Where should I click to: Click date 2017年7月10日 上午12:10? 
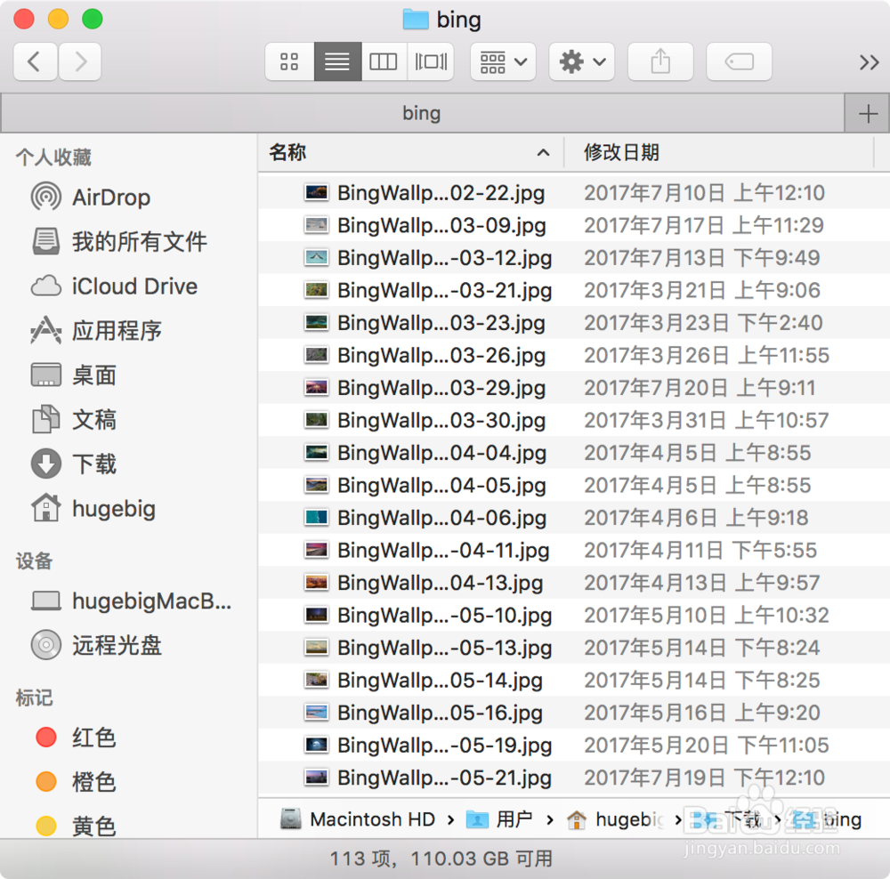(x=704, y=193)
